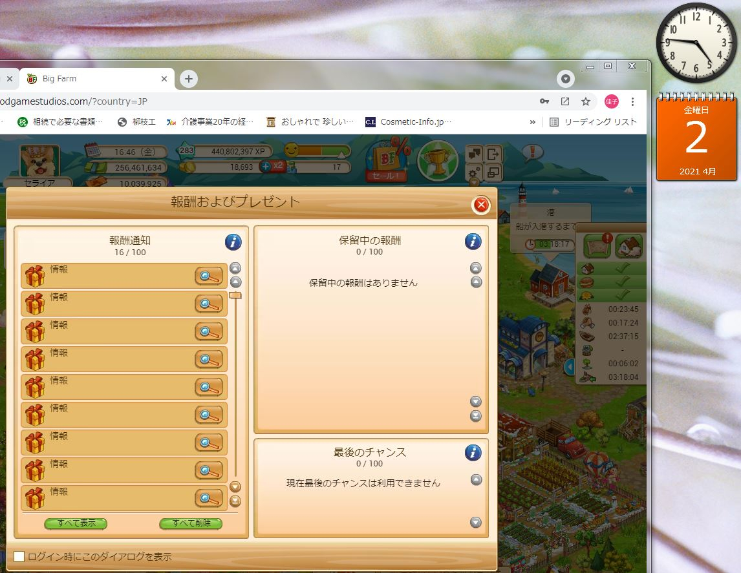Move reward notification list down one step
The height and width of the screenshot is (573, 741).
(x=235, y=486)
